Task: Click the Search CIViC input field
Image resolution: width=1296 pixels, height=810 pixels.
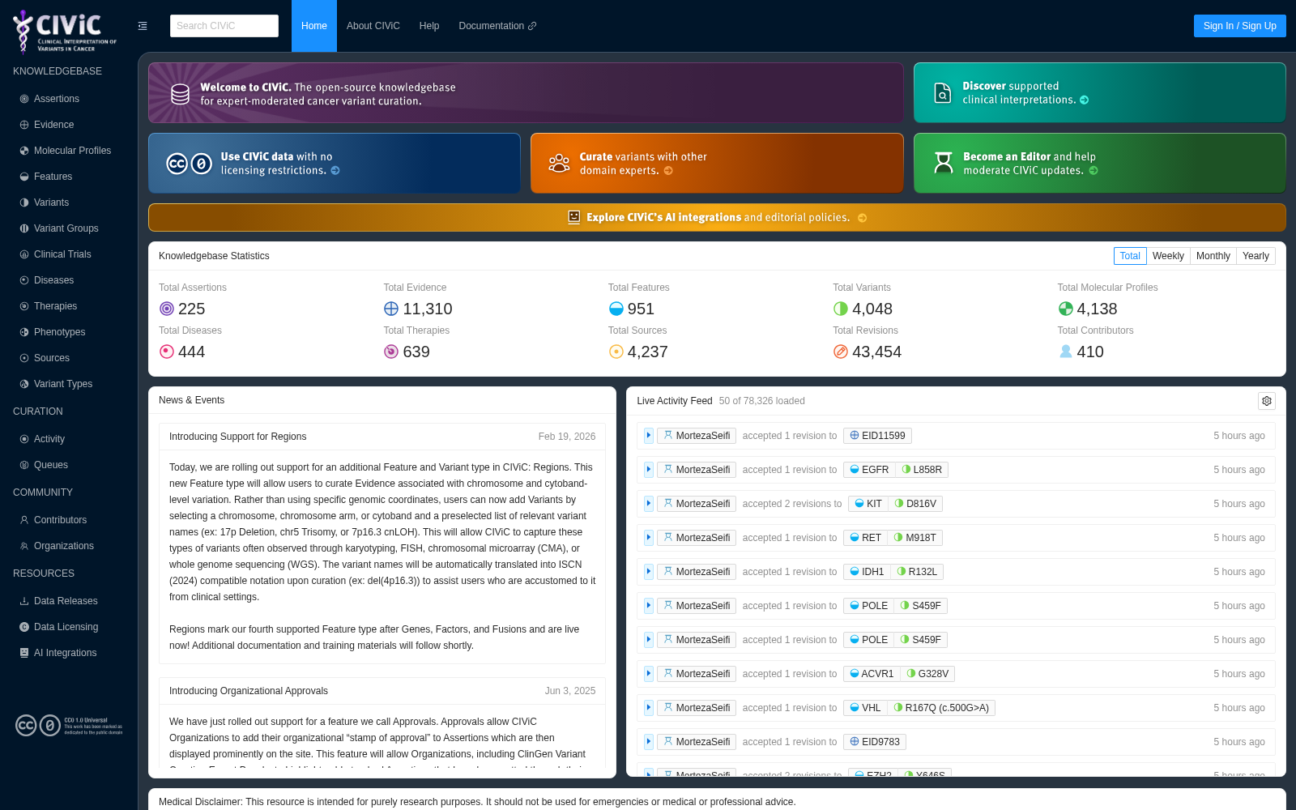Action: pyautogui.click(x=224, y=26)
